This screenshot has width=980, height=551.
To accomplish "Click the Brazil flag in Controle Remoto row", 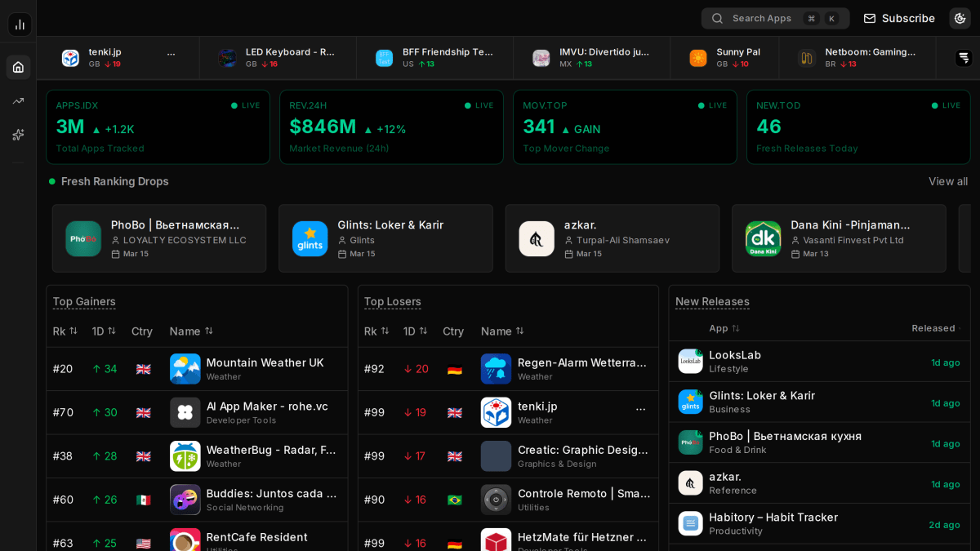I will coord(455,500).
